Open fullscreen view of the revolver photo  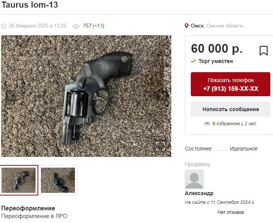(161, 146)
